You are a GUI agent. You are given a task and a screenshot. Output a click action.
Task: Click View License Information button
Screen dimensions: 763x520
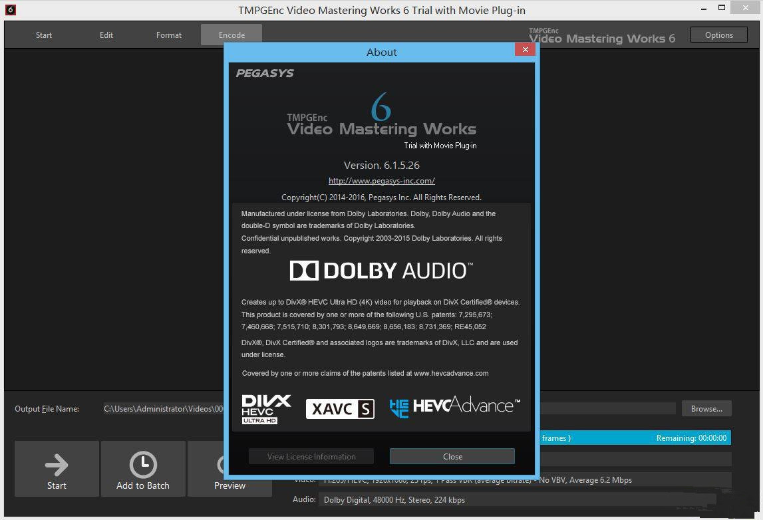pos(311,456)
